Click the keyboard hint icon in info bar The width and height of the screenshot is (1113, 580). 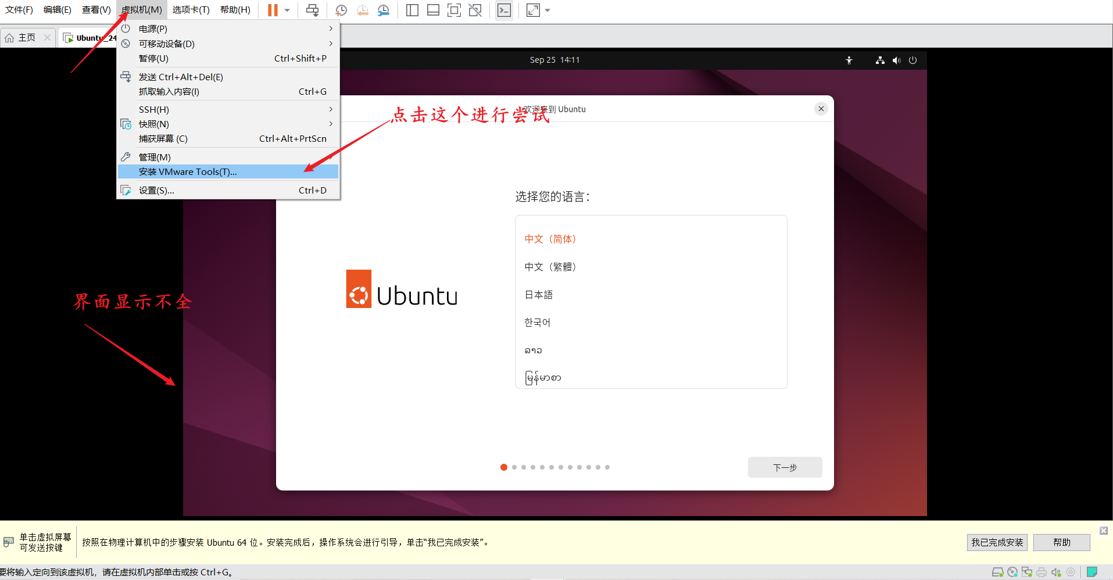(x=9, y=542)
